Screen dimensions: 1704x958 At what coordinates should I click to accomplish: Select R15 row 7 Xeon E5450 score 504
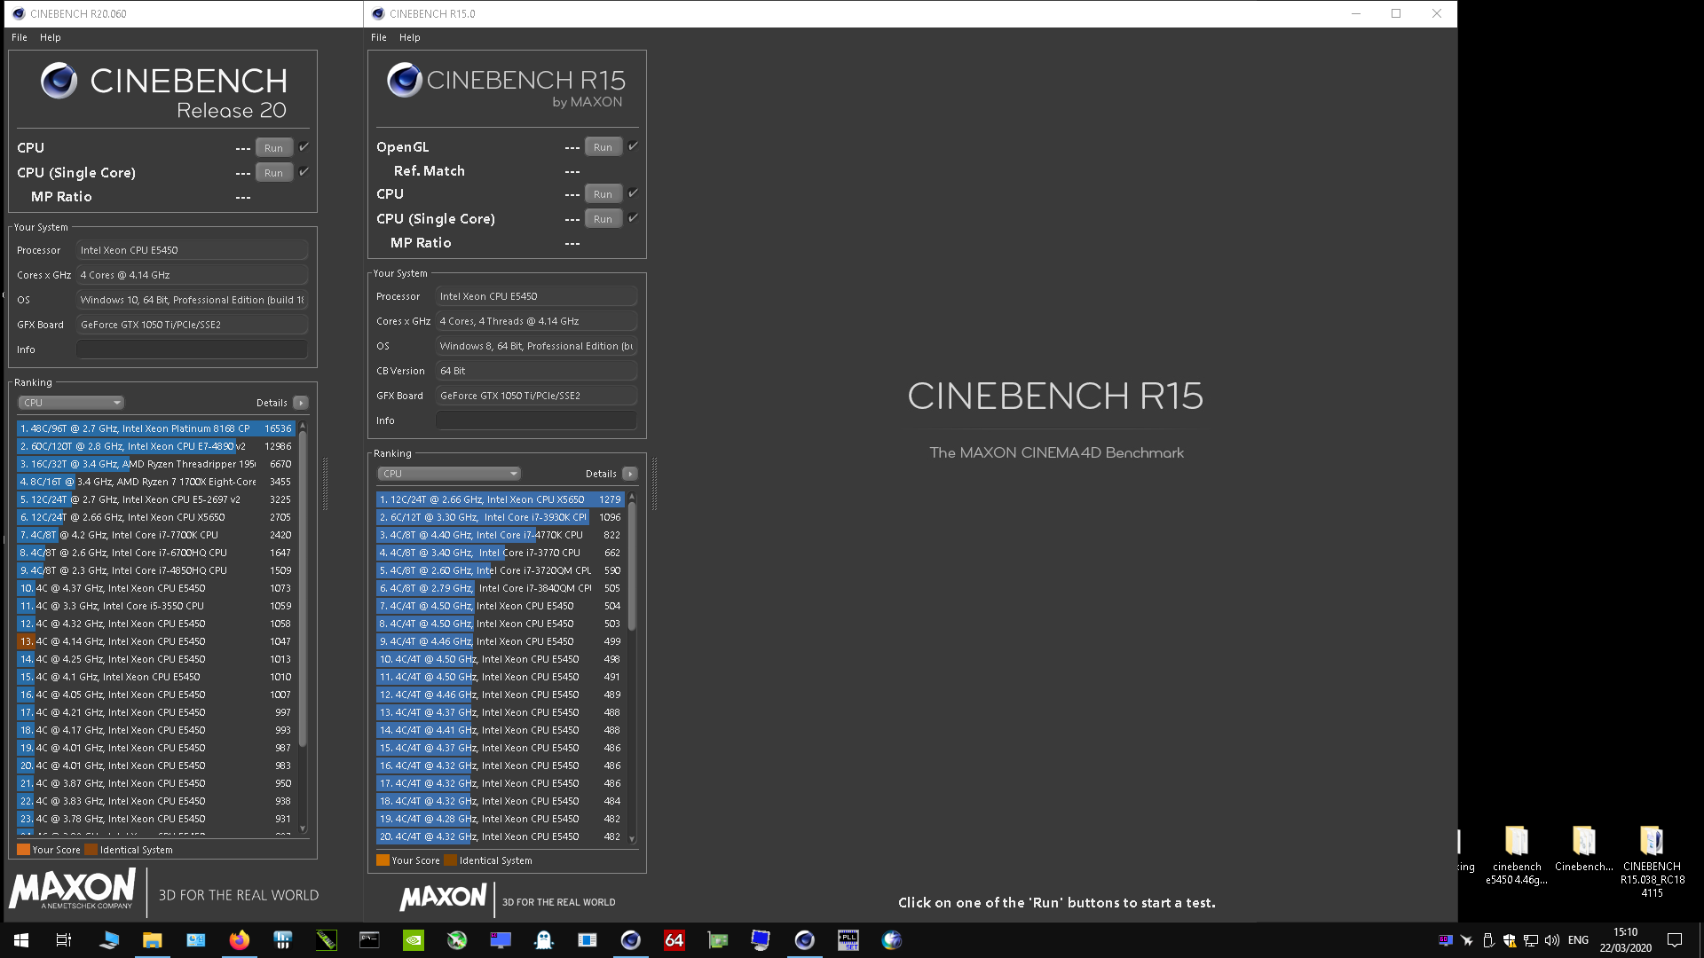point(501,606)
